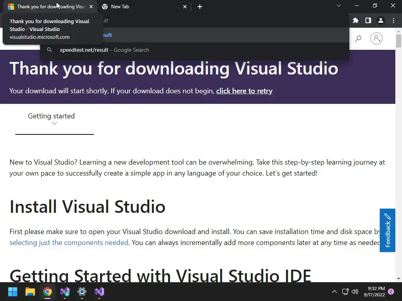Open the network status tray icon

pyautogui.click(x=345, y=292)
